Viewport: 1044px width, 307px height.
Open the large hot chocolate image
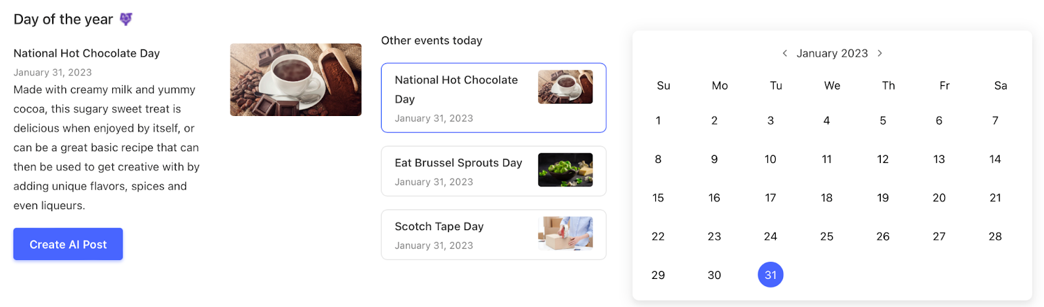coord(296,80)
